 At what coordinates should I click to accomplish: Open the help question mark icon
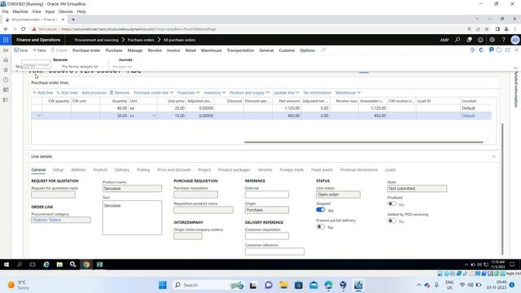click(504, 40)
